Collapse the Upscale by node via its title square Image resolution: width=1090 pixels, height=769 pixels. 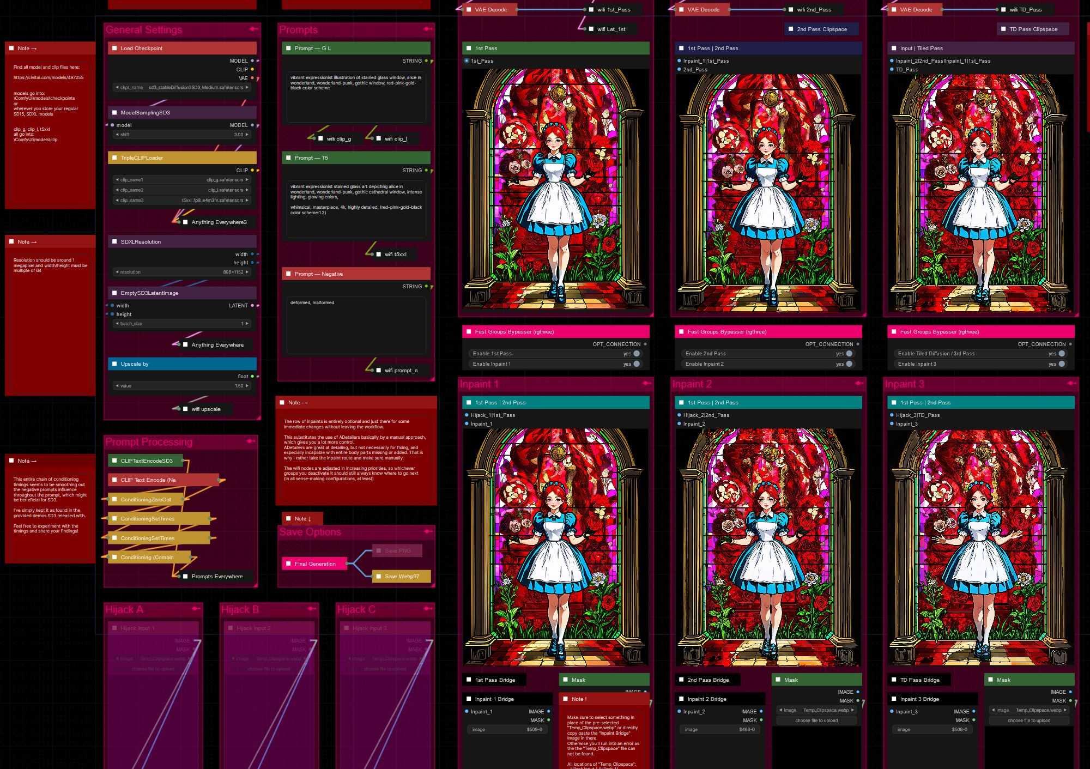tap(114, 364)
